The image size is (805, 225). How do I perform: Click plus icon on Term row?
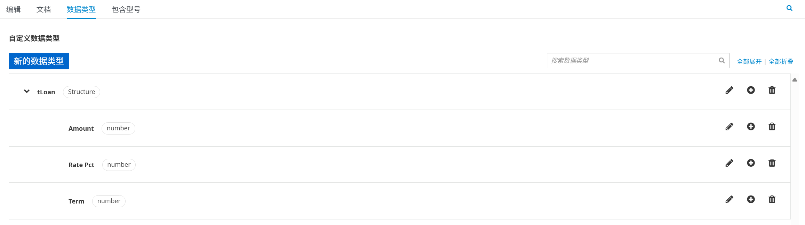[751, 199]
